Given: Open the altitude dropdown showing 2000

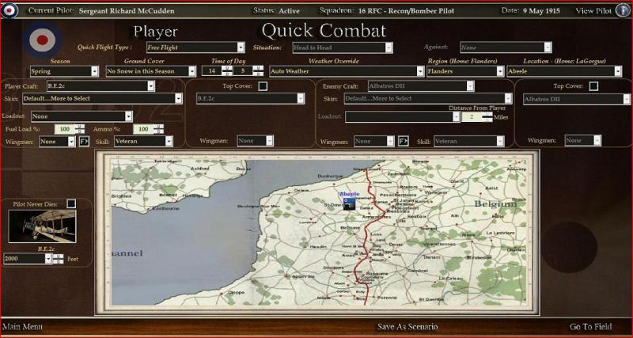Looking at the screenshot, I should (x=28, y=259).
